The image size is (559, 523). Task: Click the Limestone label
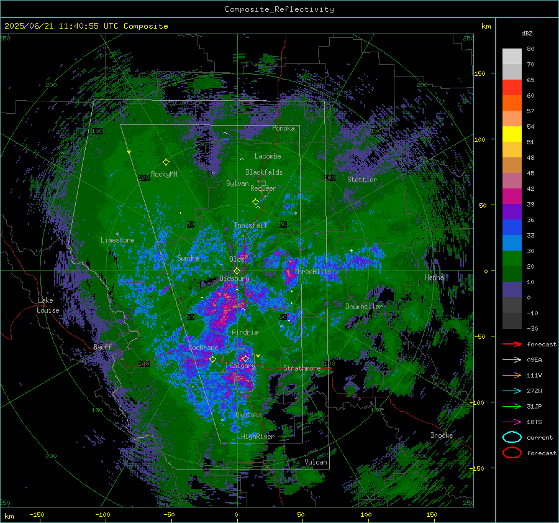pos(117,240)
